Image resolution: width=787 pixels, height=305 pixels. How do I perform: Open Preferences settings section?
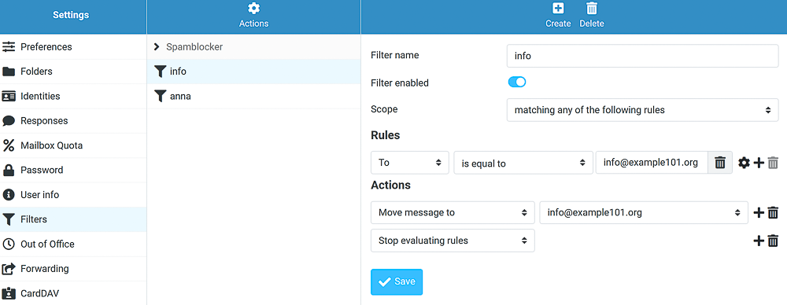73,46
